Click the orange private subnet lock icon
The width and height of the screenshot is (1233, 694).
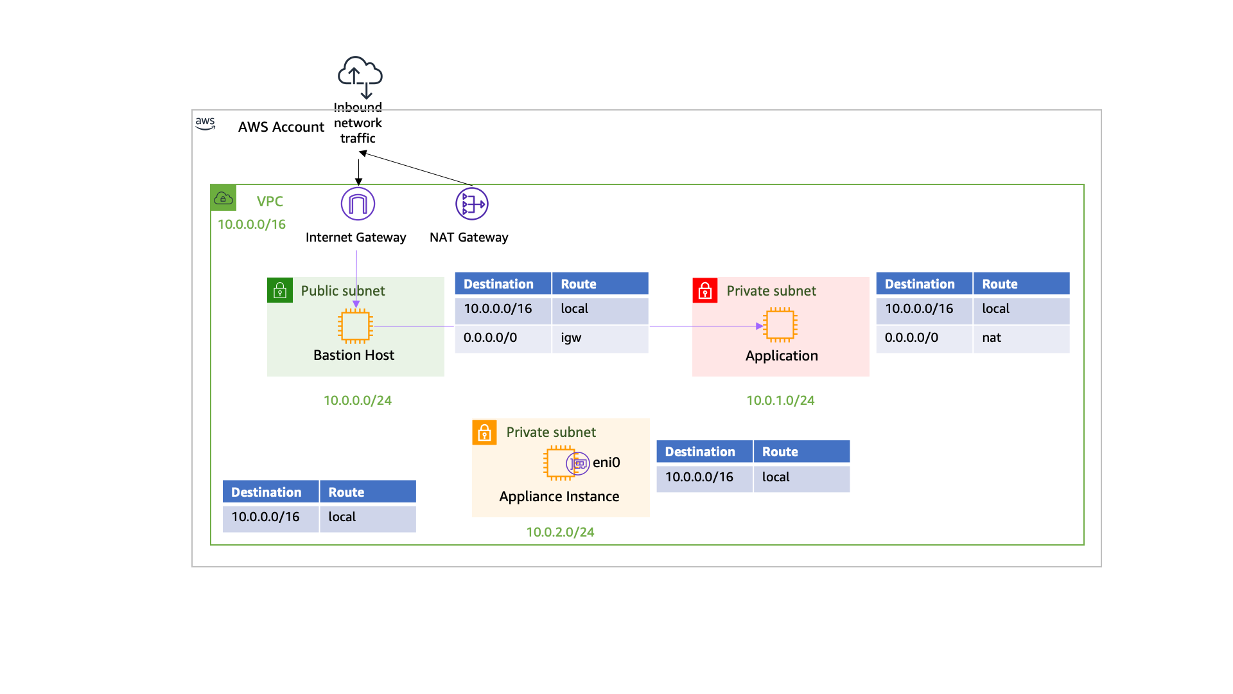(x=484, y=432)
